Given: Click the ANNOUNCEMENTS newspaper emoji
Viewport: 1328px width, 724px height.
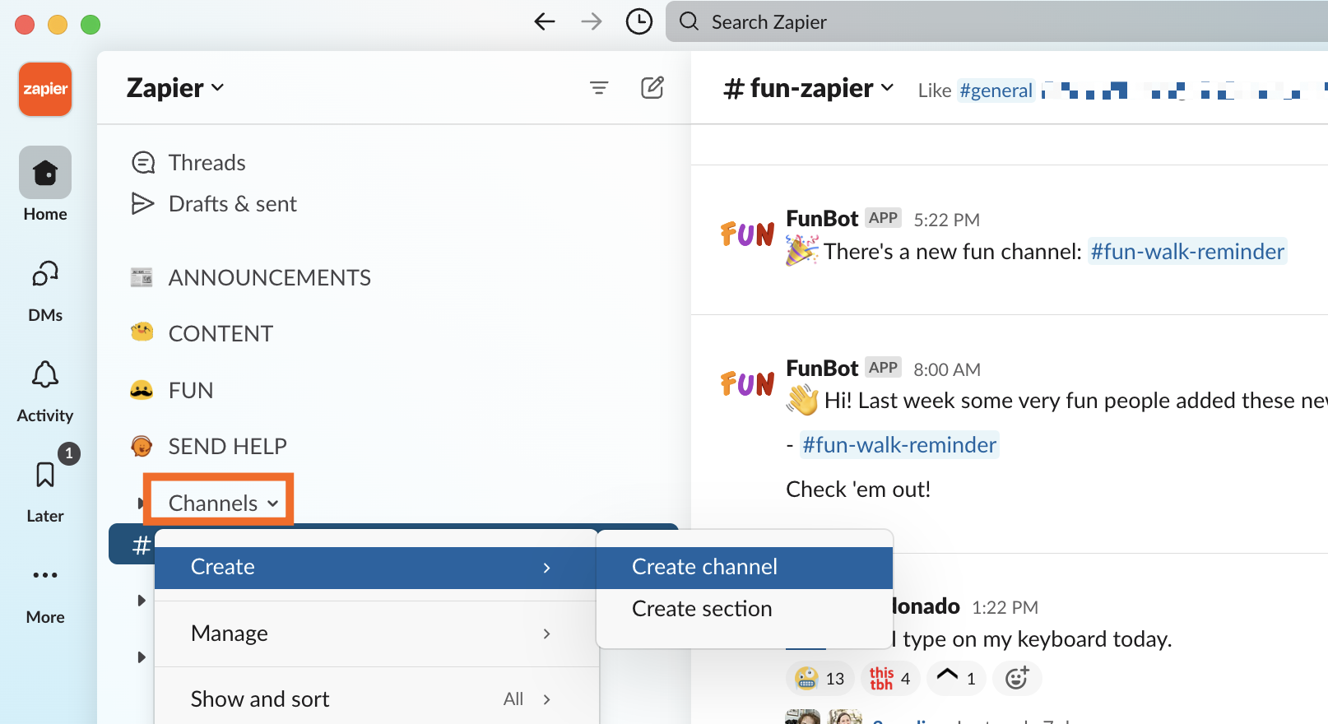Looking at the screenshot, I should [142, 277].
